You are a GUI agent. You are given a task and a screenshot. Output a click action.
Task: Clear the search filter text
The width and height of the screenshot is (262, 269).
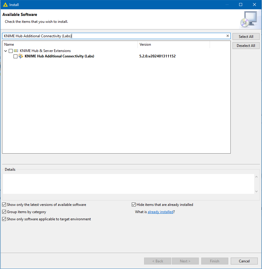tap(227, 36)
